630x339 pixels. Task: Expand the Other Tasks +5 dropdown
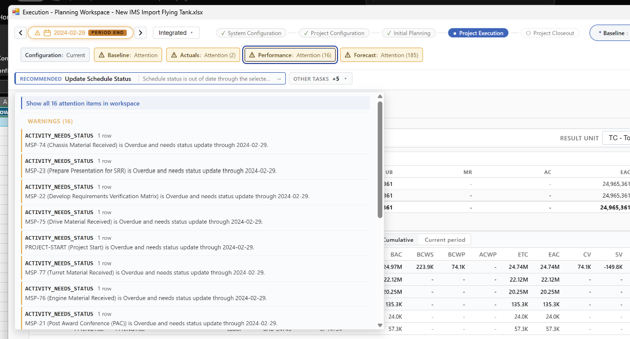click(x=321, y=79)
